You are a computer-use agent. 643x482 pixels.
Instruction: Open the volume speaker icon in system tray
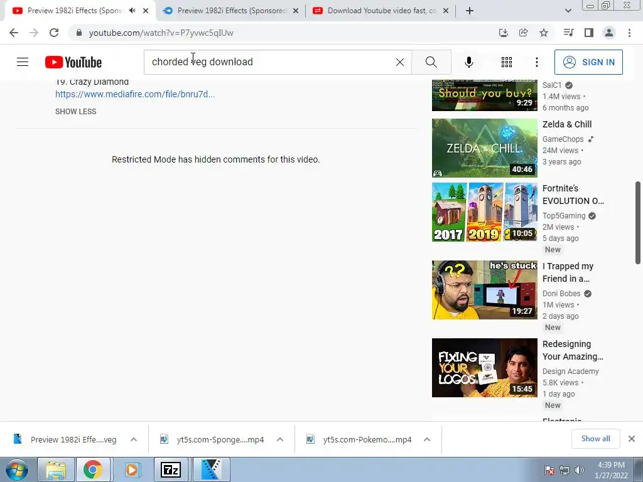point(580,470)
